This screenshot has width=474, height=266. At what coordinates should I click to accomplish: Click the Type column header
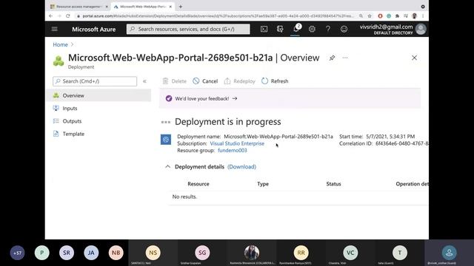tap(263, 184)
